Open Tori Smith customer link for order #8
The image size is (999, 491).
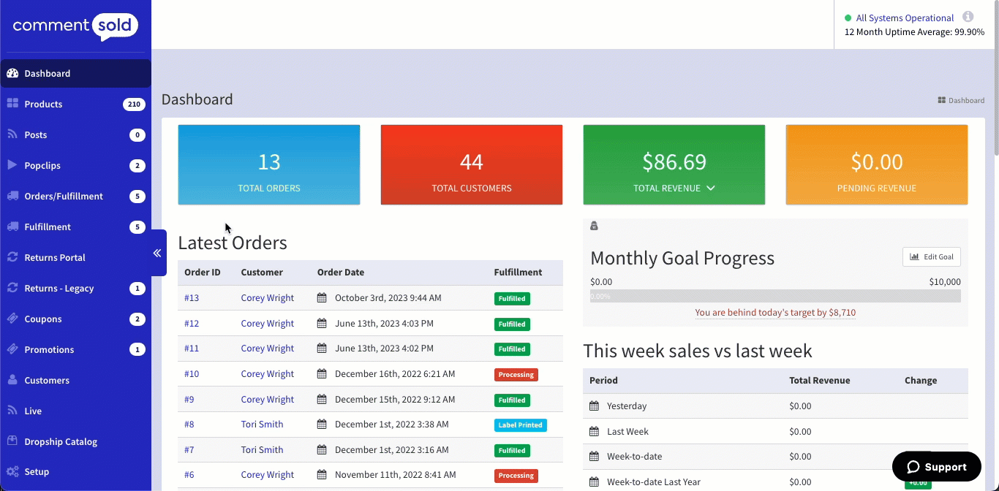coord(262,425)
